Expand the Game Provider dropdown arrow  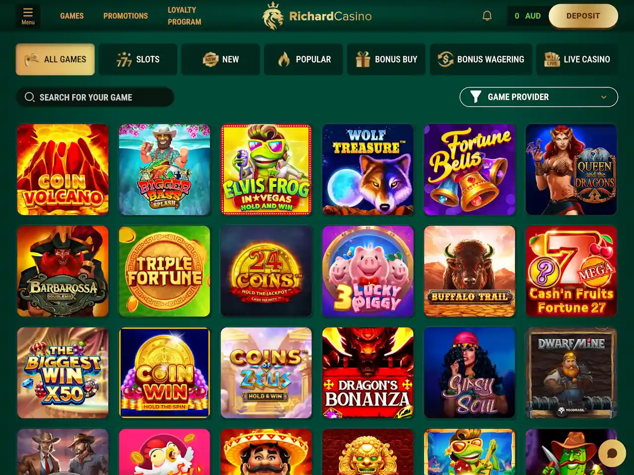point(604,97)
